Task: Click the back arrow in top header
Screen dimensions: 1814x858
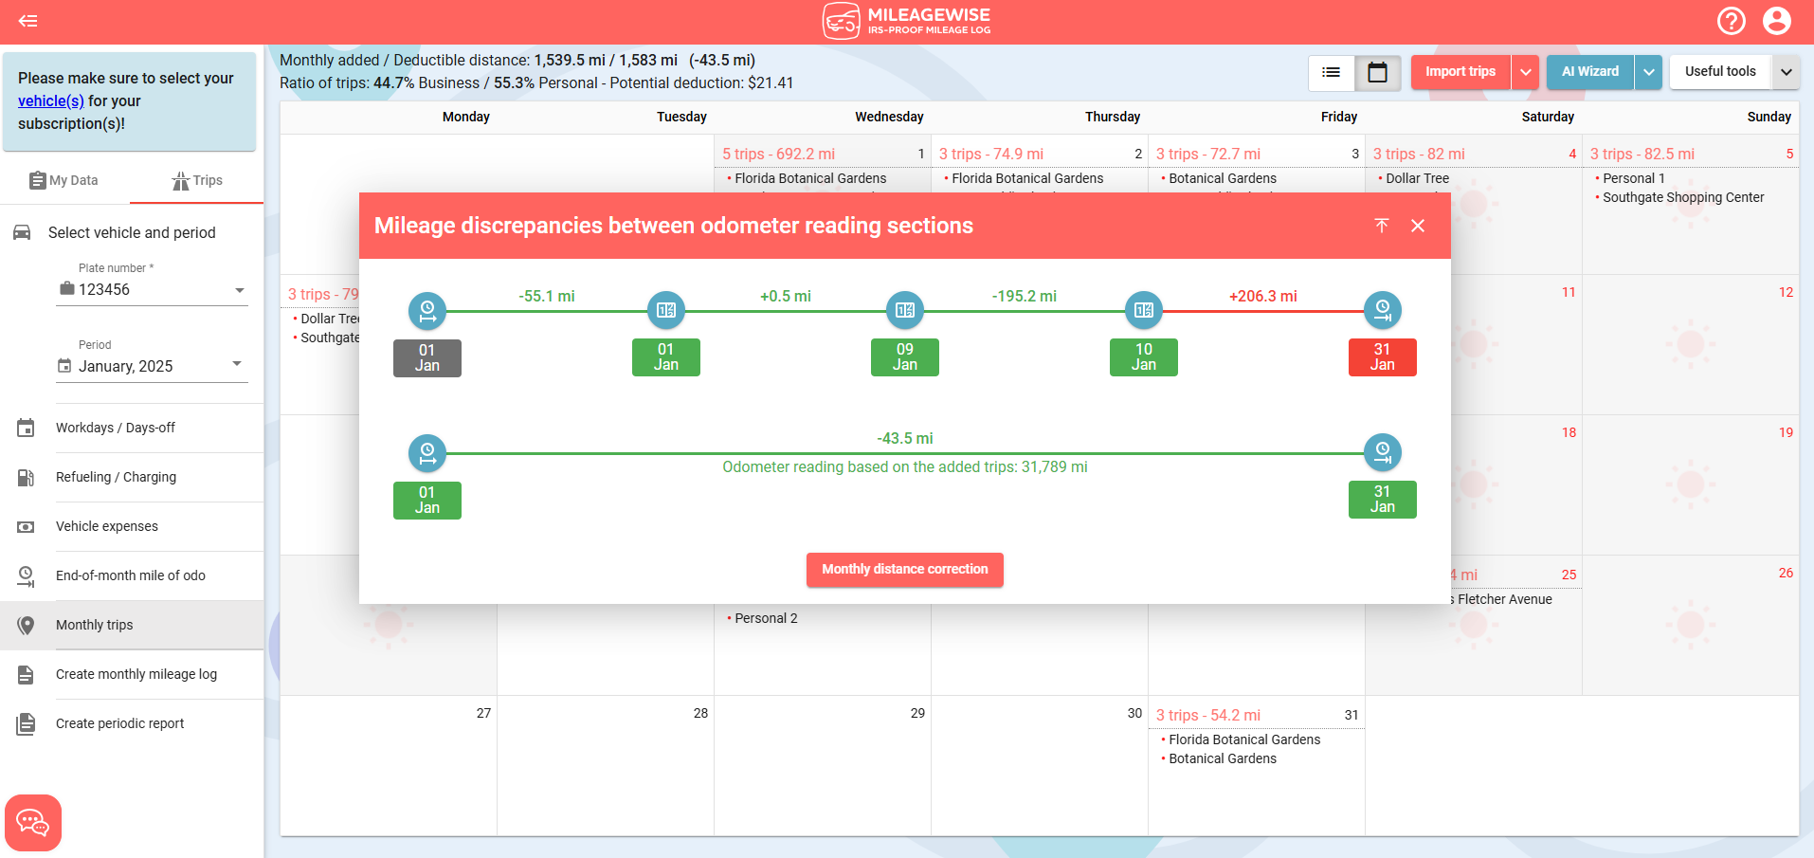Action: tap(28, 21)
